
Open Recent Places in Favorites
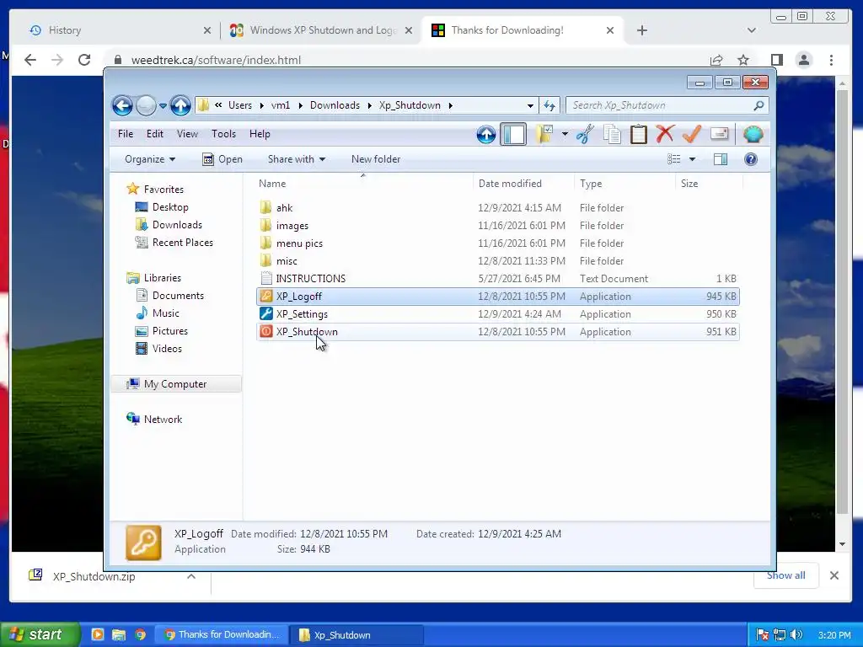coord(182,242)
